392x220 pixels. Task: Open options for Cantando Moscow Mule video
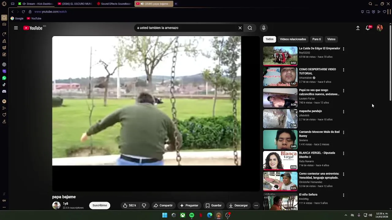pos(343,132)
